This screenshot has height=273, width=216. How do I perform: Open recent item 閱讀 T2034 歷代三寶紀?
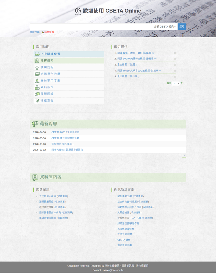(136, 53)
